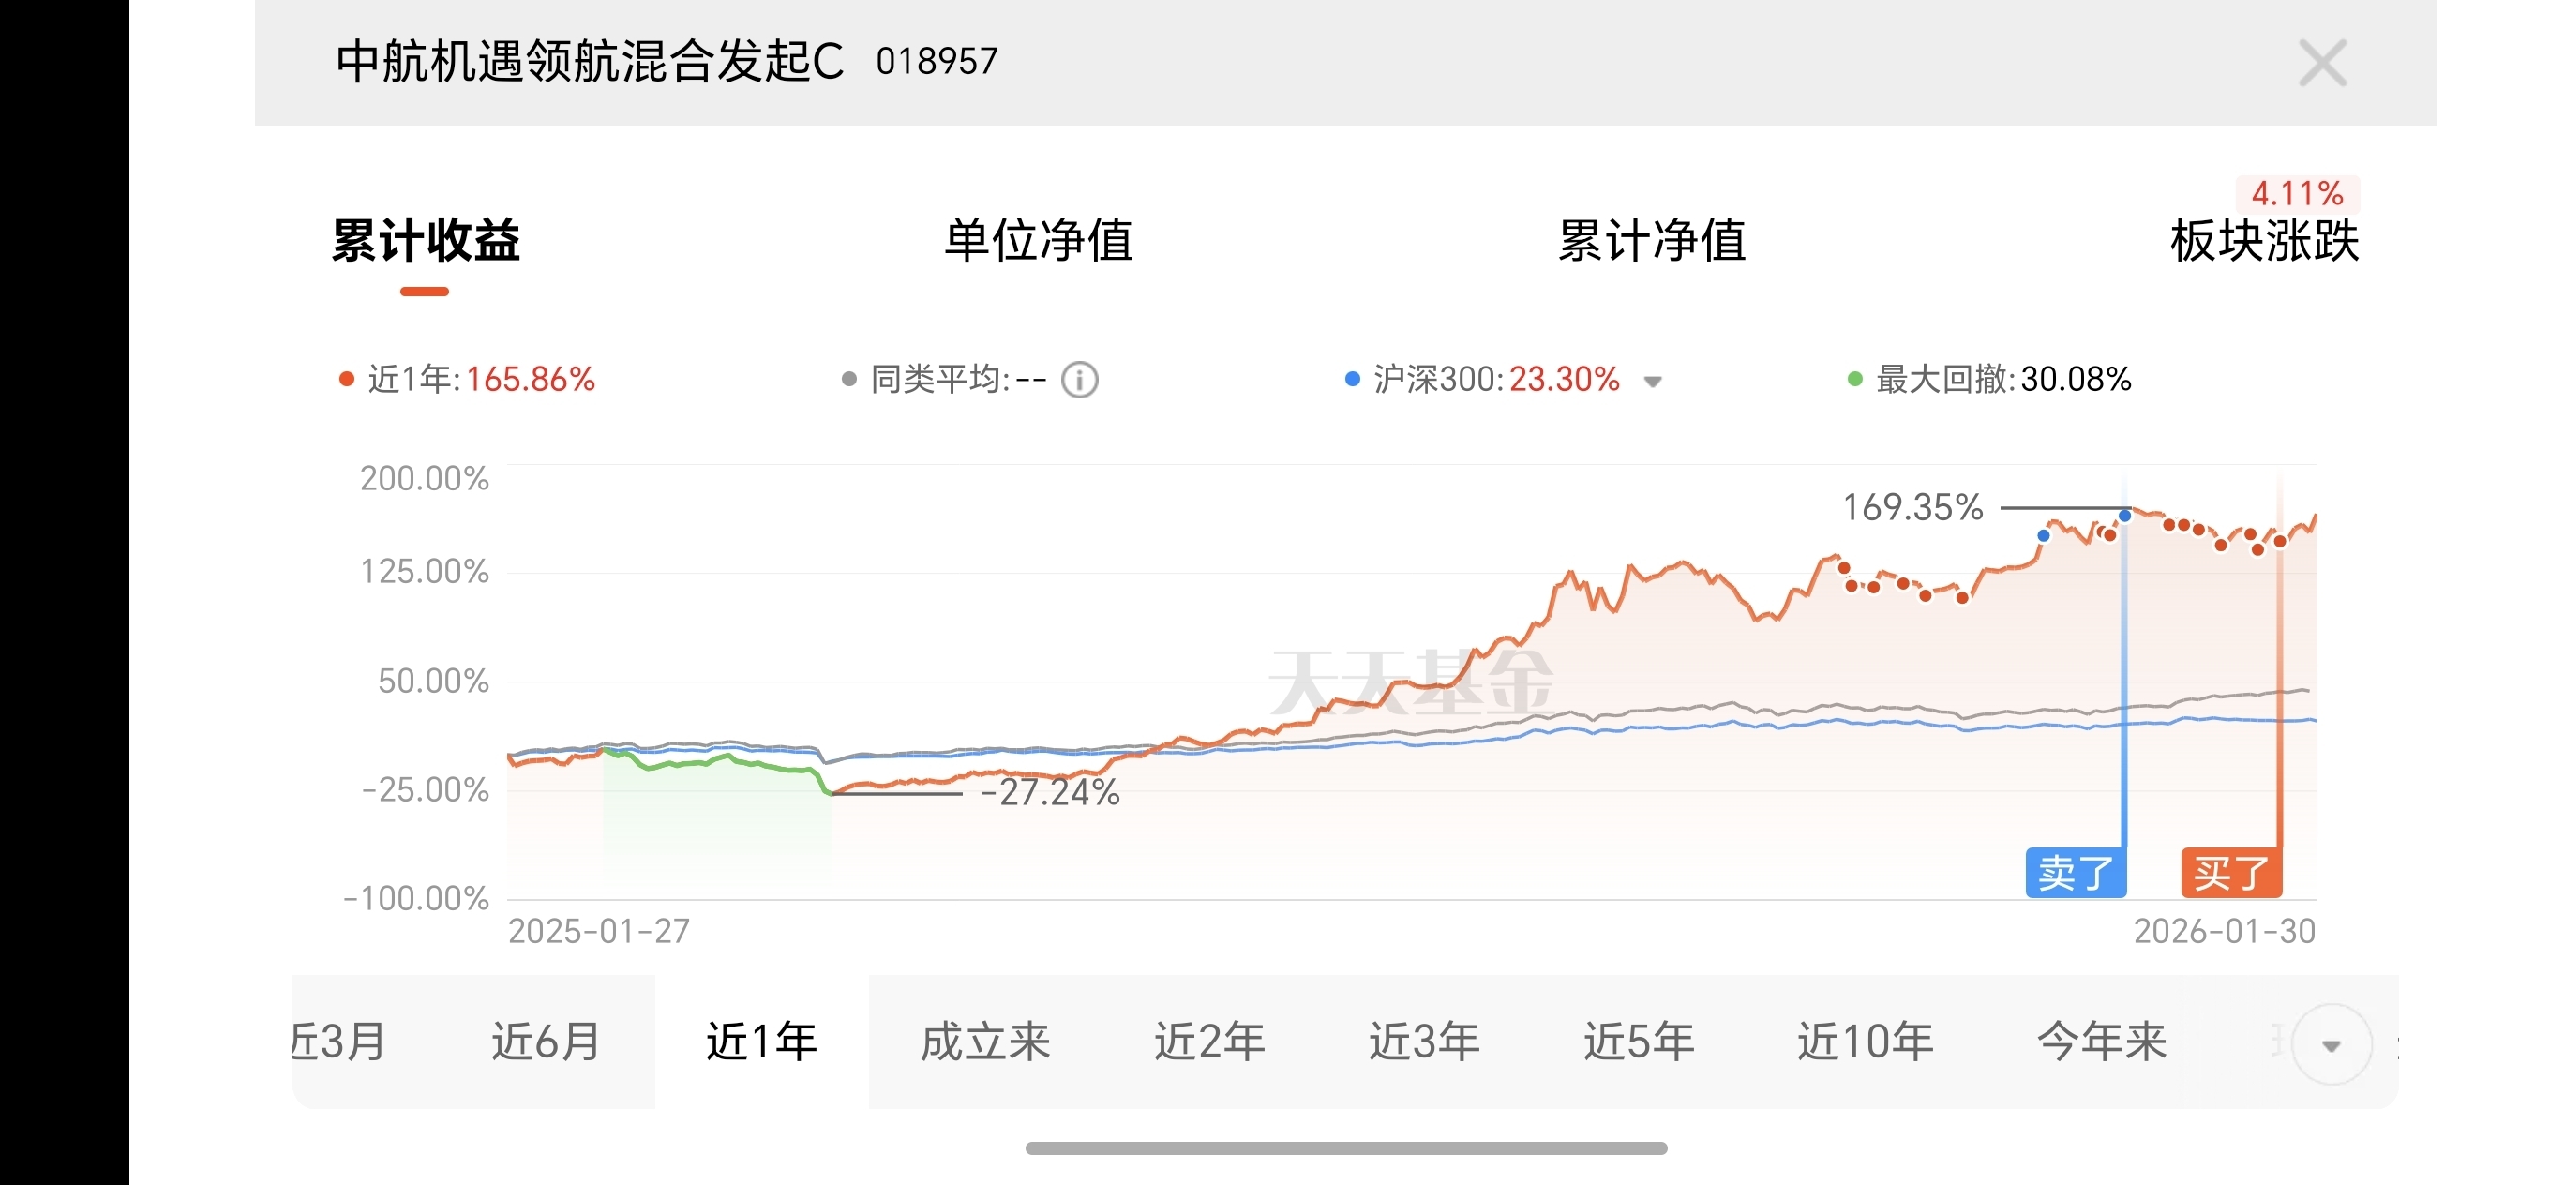Select the 累计收益 tab
The width and height of the screenshot is (2565, 1185).
[x=426, y=241]
